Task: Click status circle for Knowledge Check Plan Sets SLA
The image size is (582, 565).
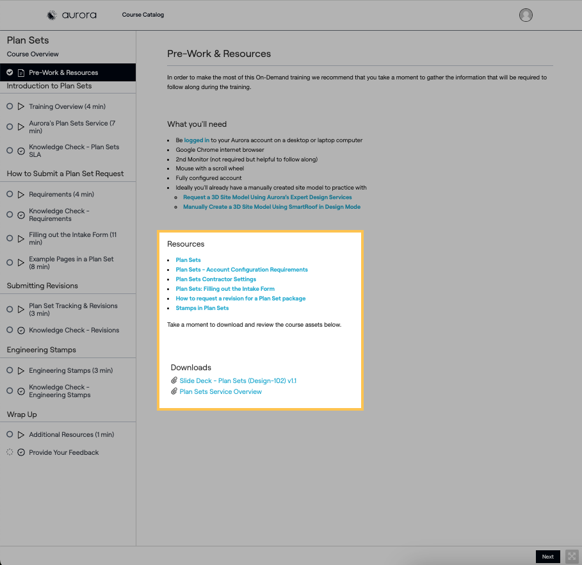Action: point(10,151)
